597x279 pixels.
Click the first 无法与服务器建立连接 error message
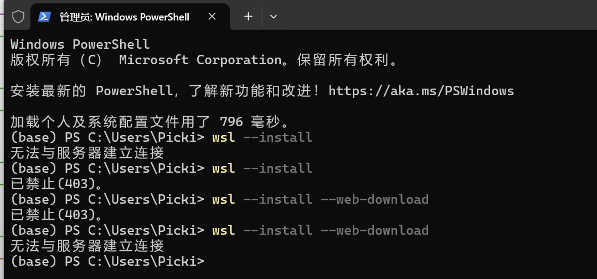pos(87,153)
